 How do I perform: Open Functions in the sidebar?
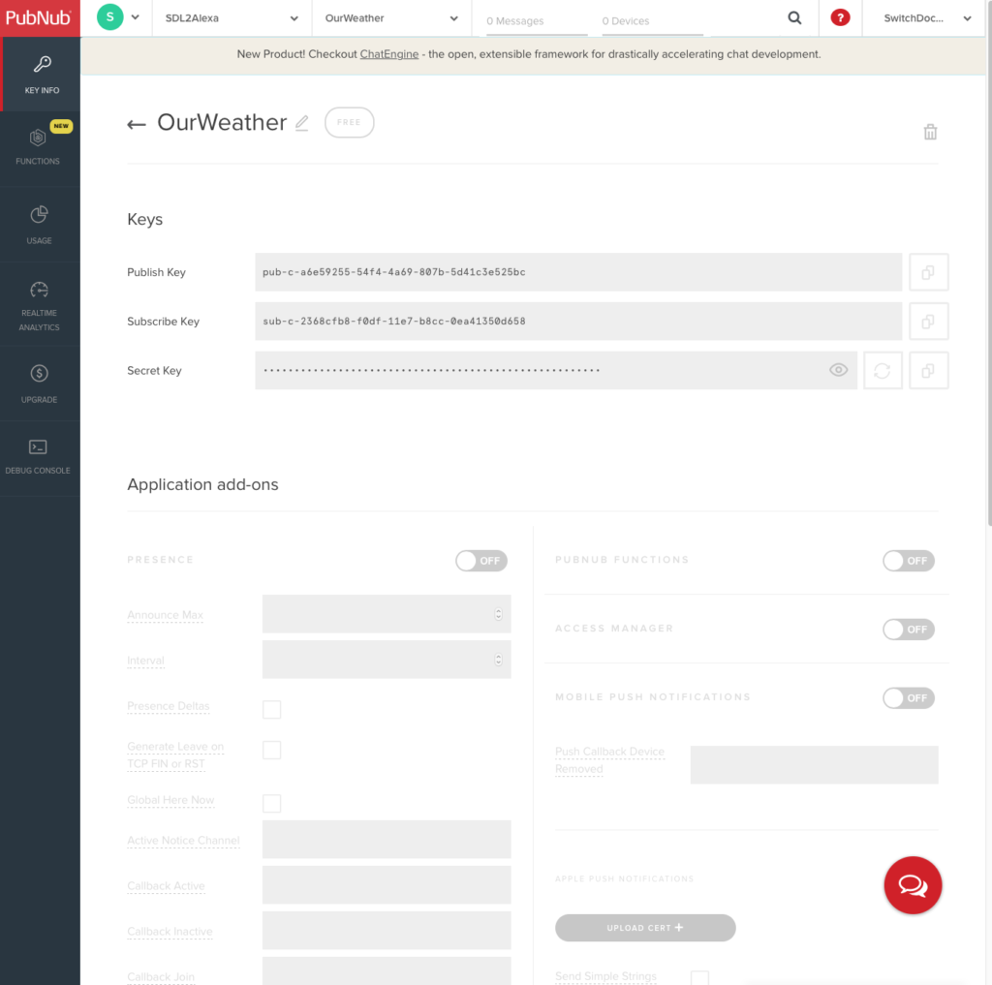point(39,148)
